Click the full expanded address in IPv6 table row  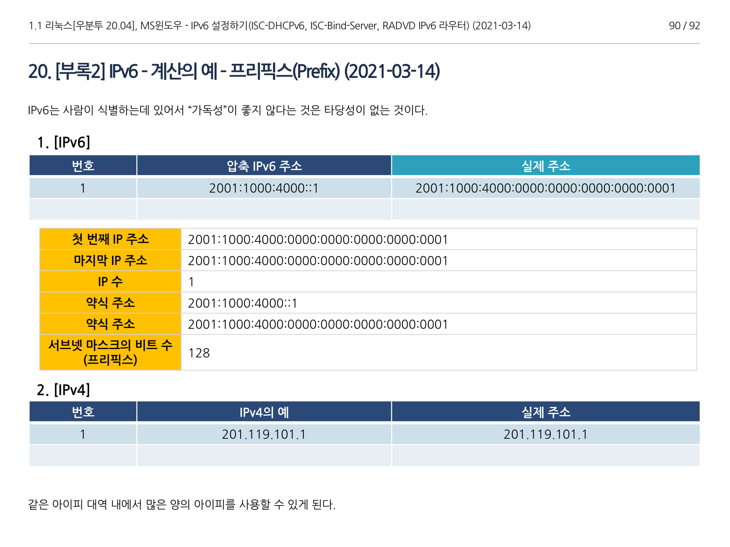click(x=545, y=188)
